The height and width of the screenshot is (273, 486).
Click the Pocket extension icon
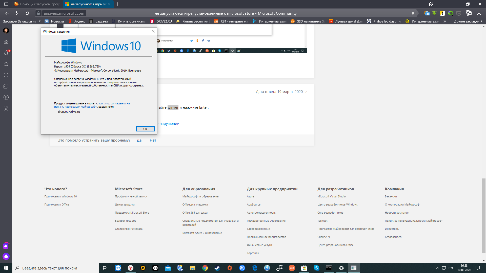pos(459,13)
